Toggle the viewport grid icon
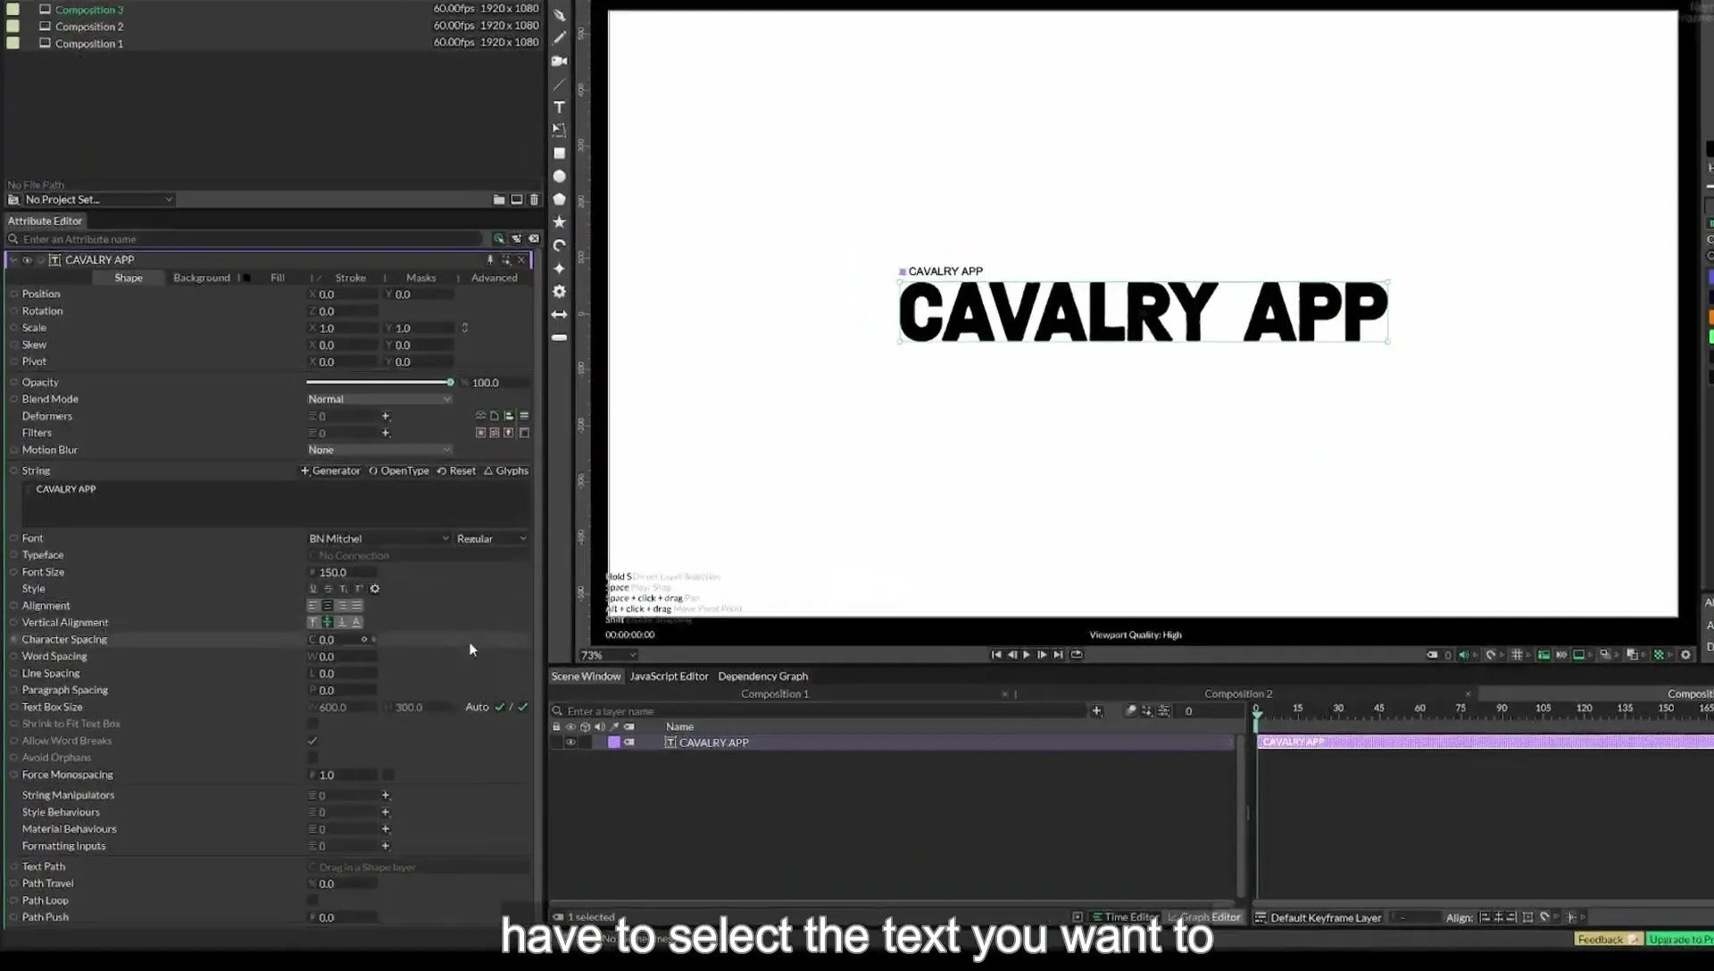The image size is (1714, 971). coord(1517,654)
